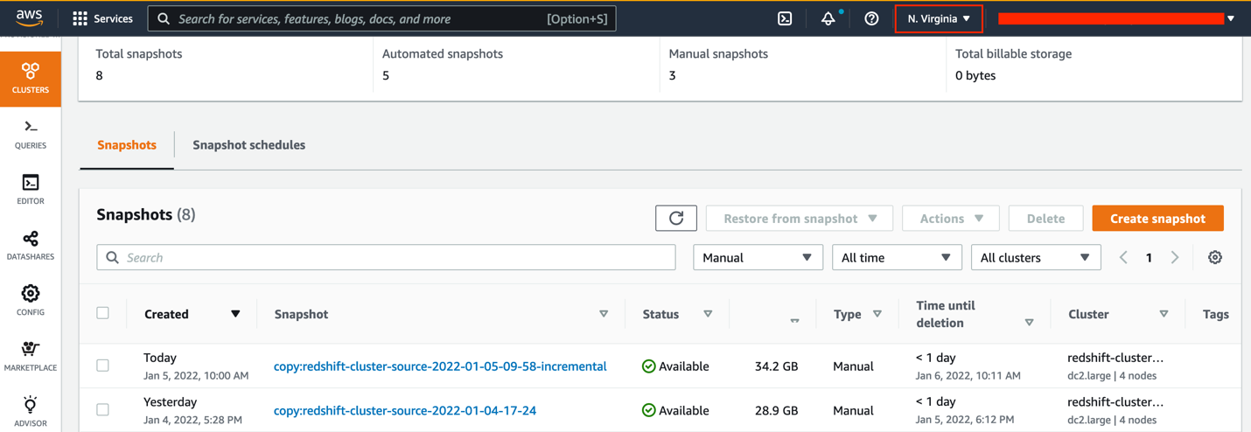
Task: Focus the snapshots Search field
Action: [386, 257]
